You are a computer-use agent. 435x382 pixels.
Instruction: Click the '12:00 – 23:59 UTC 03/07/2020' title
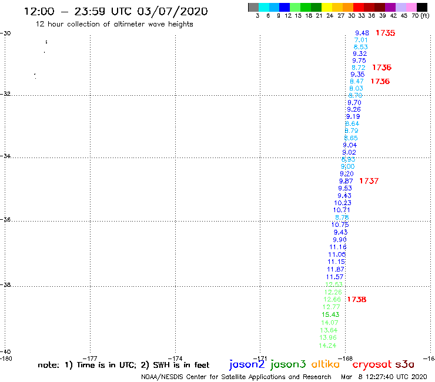(x=116, y=12)
